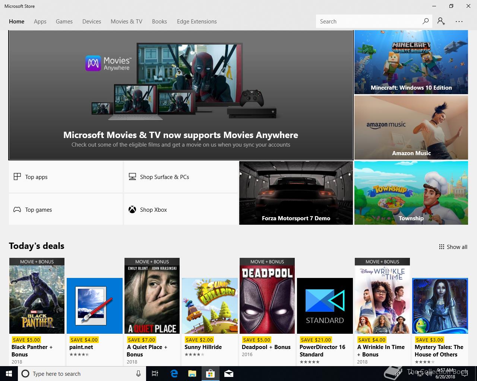Click the Top games text label
Screen dimensions: 477x381
pyautogui.click(x=39, y=210)
